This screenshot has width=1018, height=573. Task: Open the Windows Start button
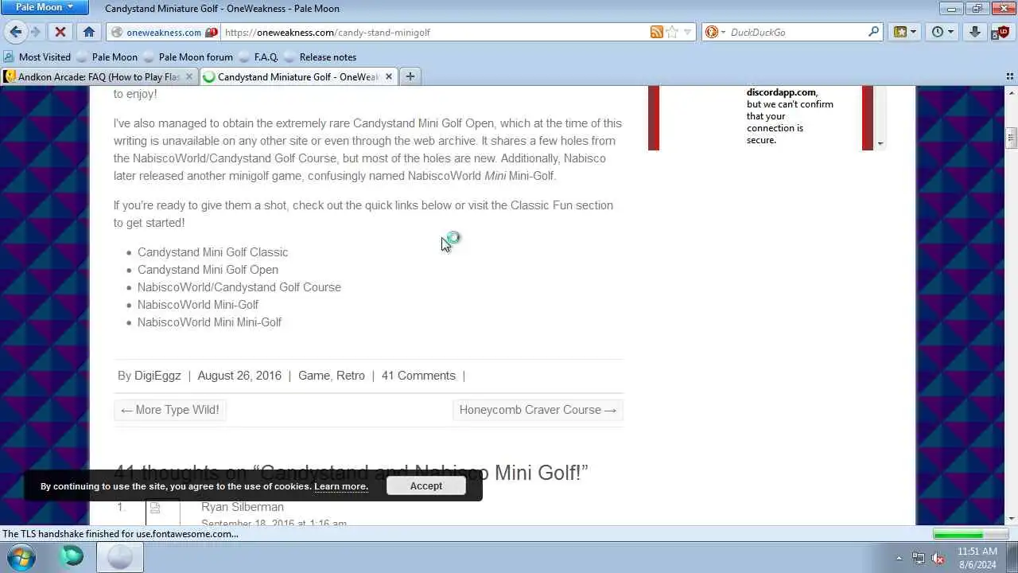point(22,557)
